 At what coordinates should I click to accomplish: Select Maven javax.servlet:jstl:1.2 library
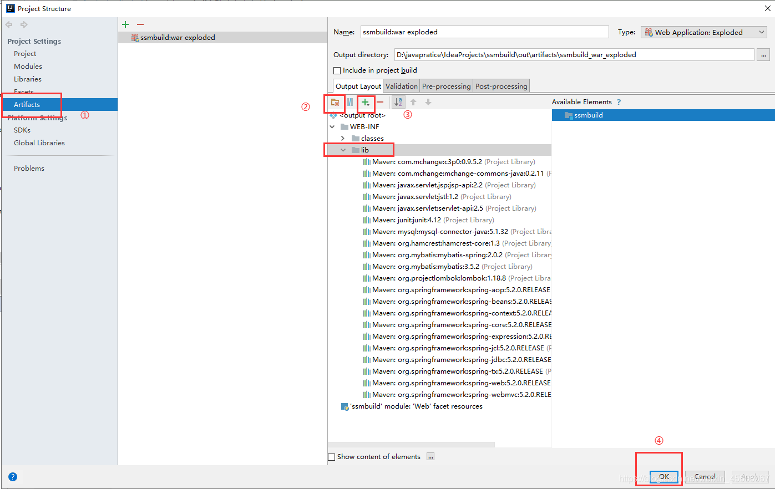tap(437, 197)
